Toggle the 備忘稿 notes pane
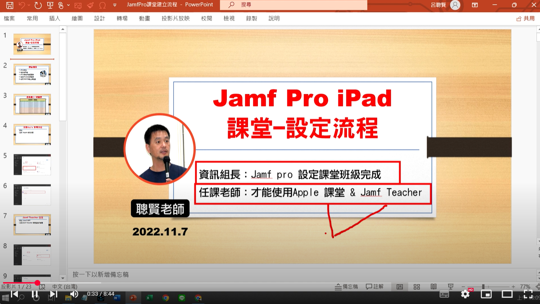Screen dimensions: 540x304 [346, 287]
